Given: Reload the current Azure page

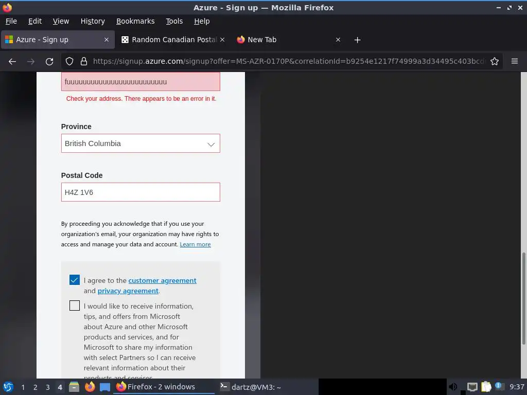Looking at the screenshot, I should [49, 62].
